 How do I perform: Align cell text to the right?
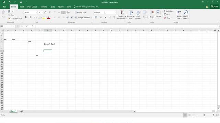point(63,17)
